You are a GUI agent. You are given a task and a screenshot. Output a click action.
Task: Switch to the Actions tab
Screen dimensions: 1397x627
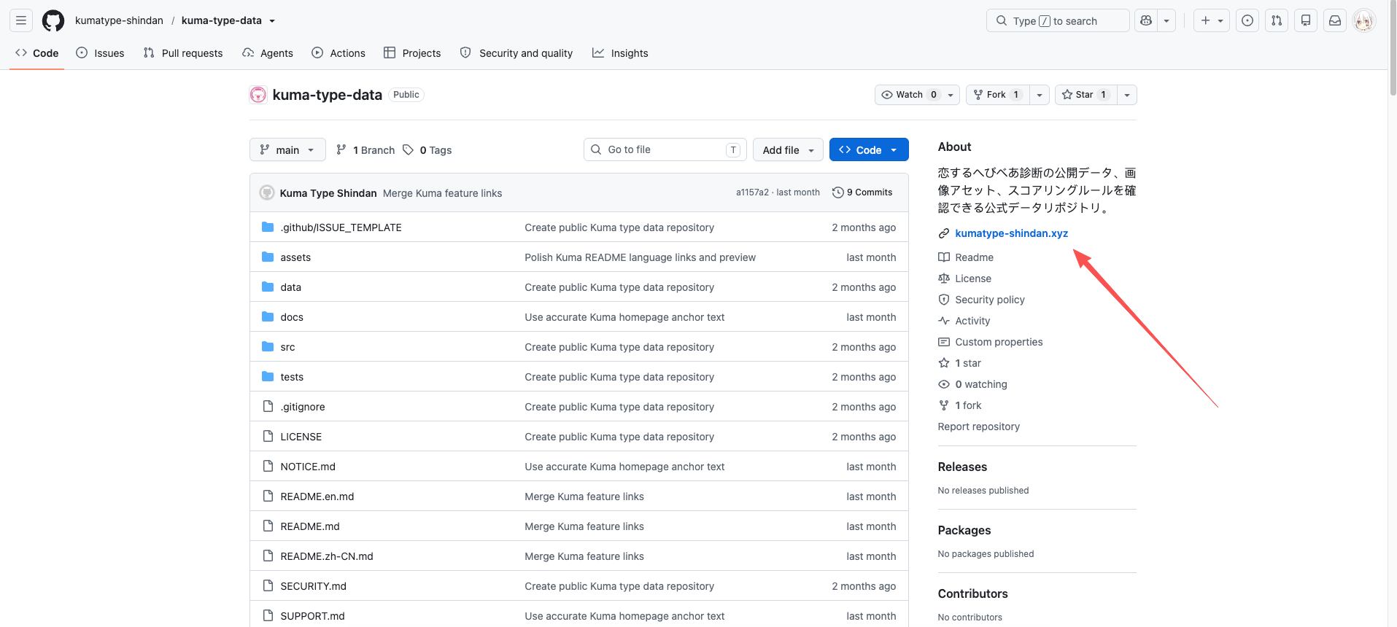(338, 53)
